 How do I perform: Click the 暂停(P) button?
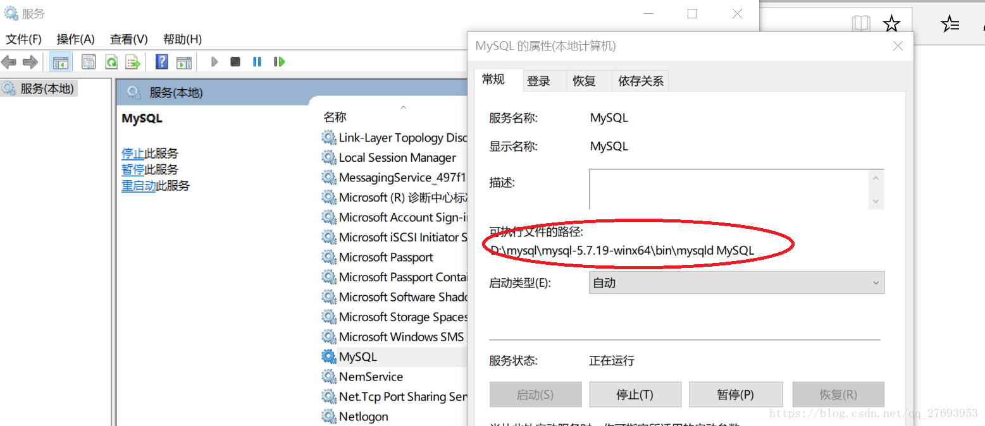[736, 394]
